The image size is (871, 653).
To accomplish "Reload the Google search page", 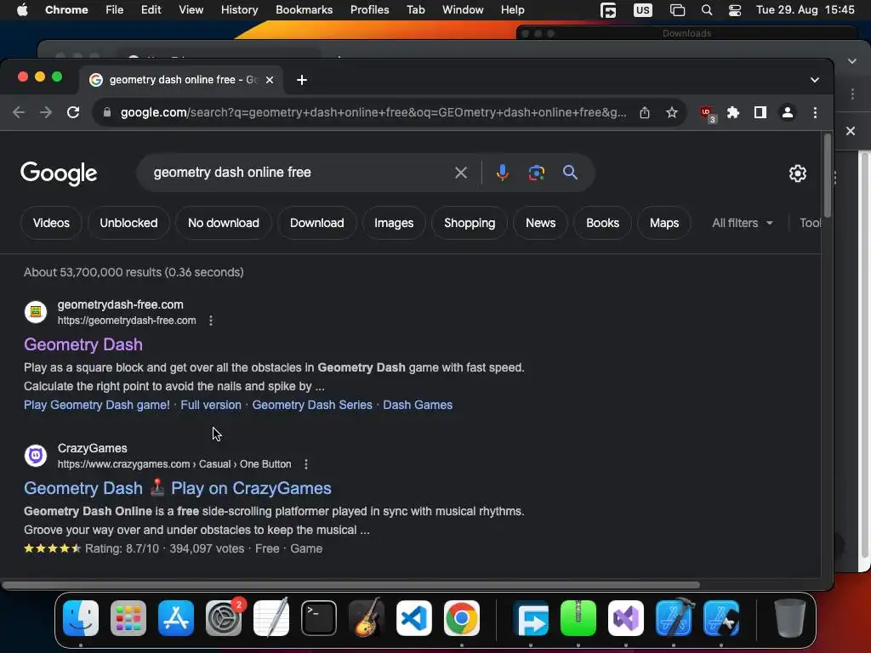I will (x=73, y=113).
